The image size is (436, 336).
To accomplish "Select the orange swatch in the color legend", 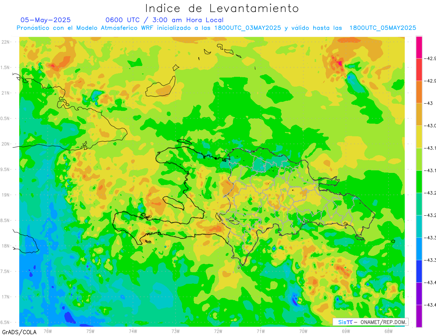I will coord(419,92).
